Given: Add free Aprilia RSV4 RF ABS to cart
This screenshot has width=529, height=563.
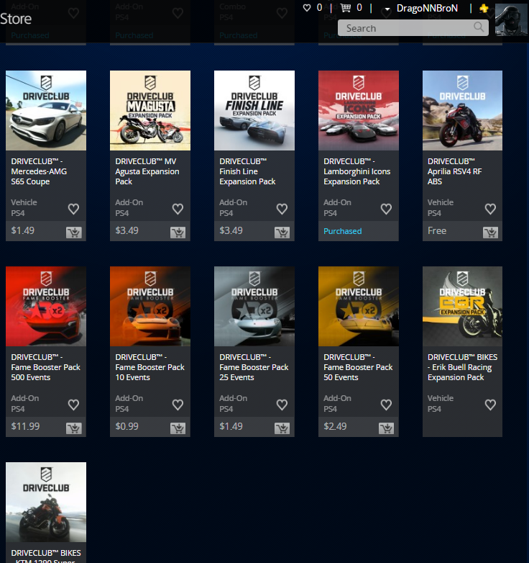Looking at the screenshot, I should click(490, 232).
